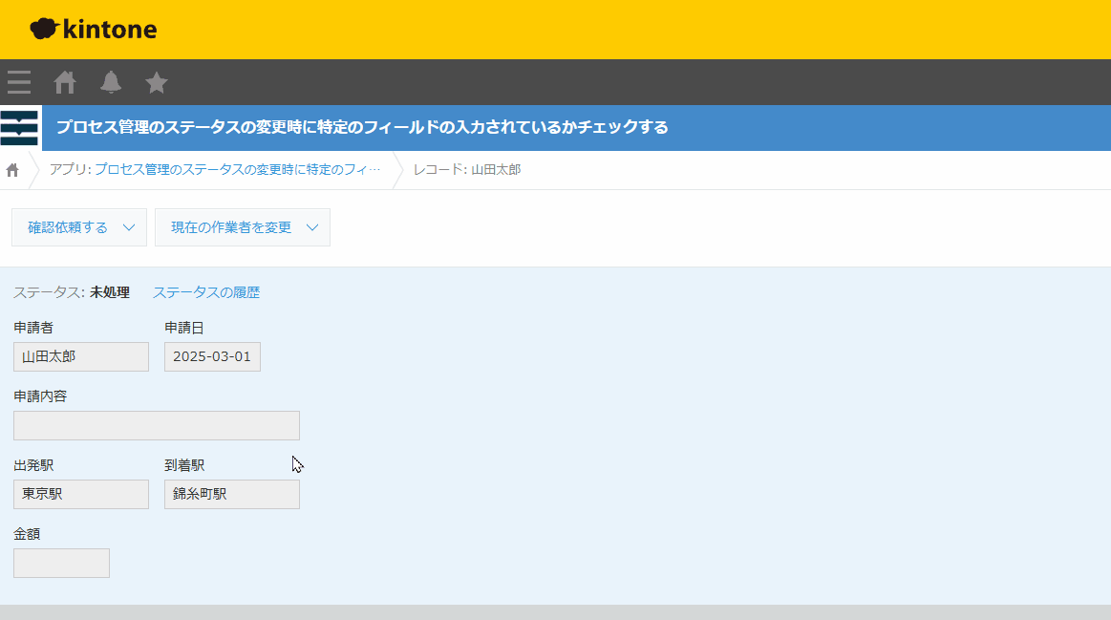
Task: Click the 現在の作業者を変更 button label
Action: point(231,227)
